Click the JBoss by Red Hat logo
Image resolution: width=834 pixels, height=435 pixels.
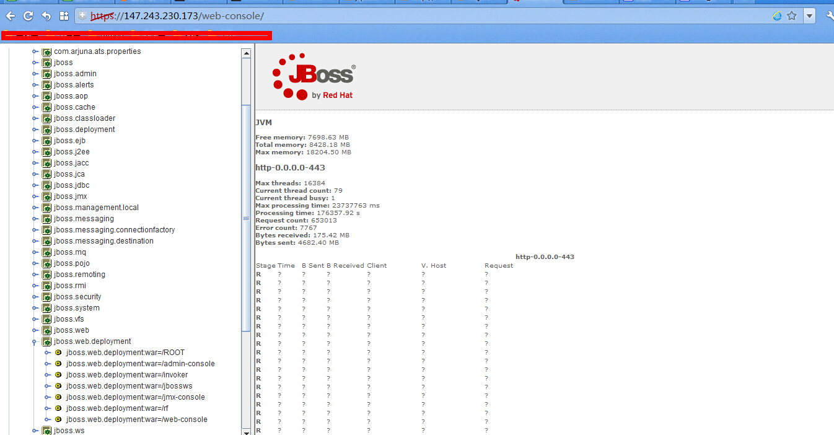(x=314, y=77)
